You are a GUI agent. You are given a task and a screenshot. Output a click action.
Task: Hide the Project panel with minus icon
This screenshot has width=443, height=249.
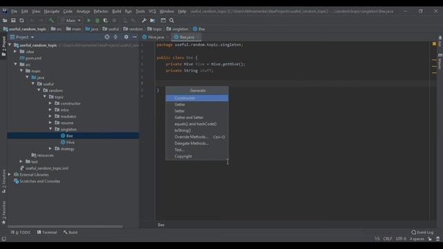135,37
